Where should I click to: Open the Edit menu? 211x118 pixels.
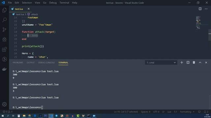tap(17, 3)
